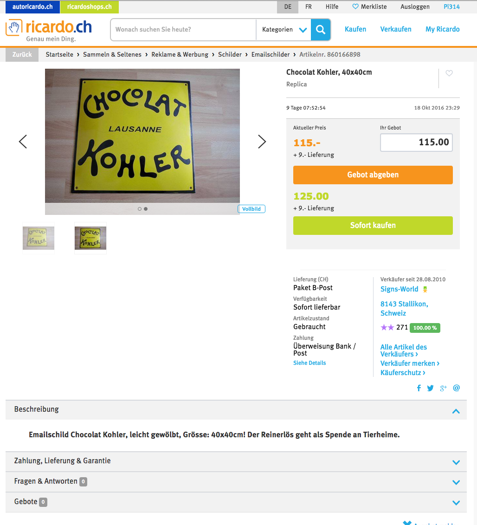
Task: Click the Gebot abgeben button
Action: pyautogui.click(x=373, y=175)
